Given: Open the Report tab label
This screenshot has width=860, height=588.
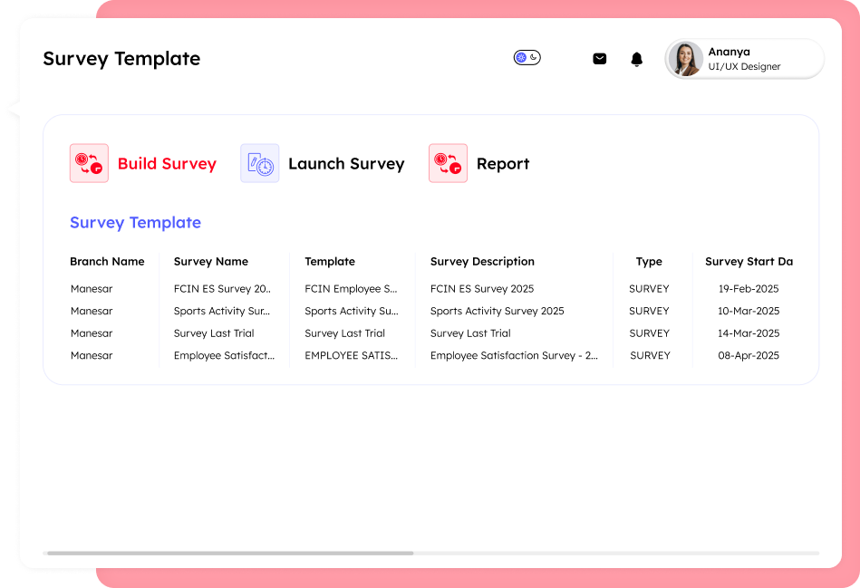Looking at the screenshot, I should pyautogui.click(x=503, y=164).
